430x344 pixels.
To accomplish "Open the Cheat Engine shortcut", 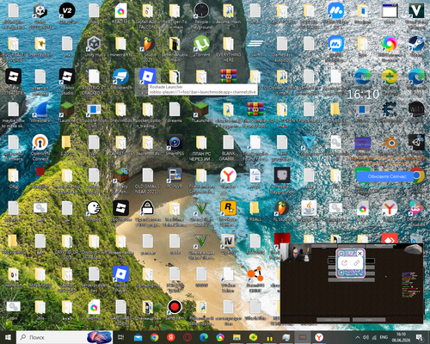I will click(390, 110).
